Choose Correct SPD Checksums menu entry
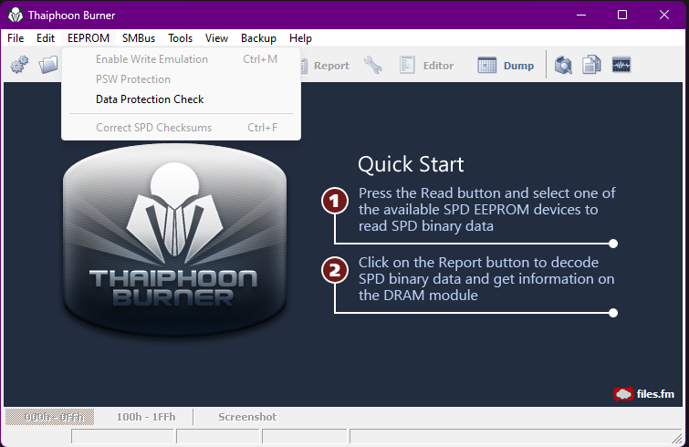Viewport: 689px width, 447px height. pos(181,128)
